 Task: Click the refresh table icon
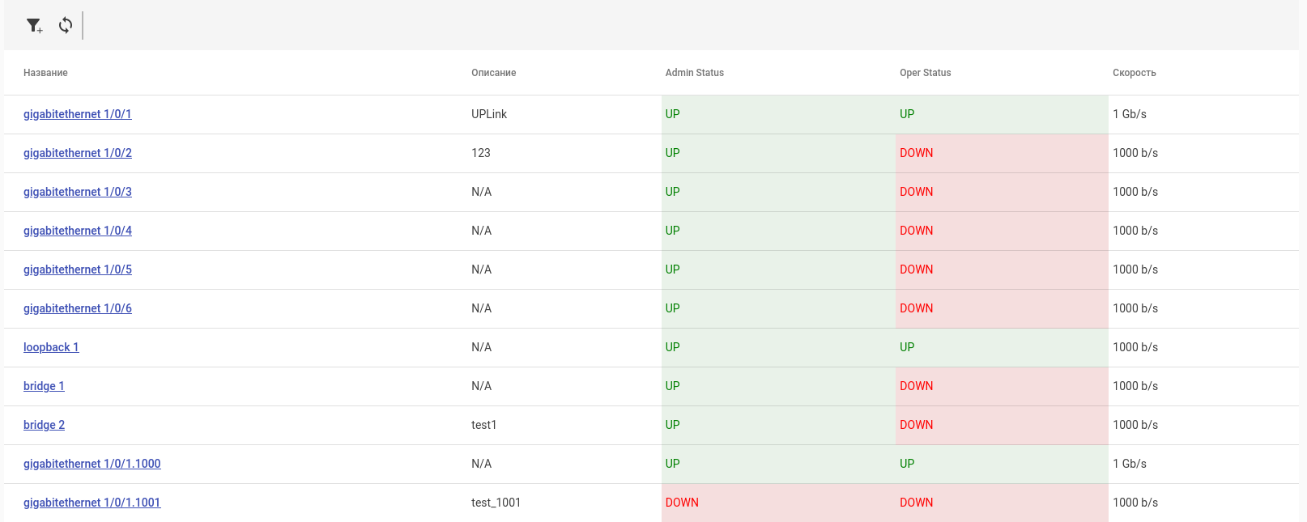coord(66,26)
